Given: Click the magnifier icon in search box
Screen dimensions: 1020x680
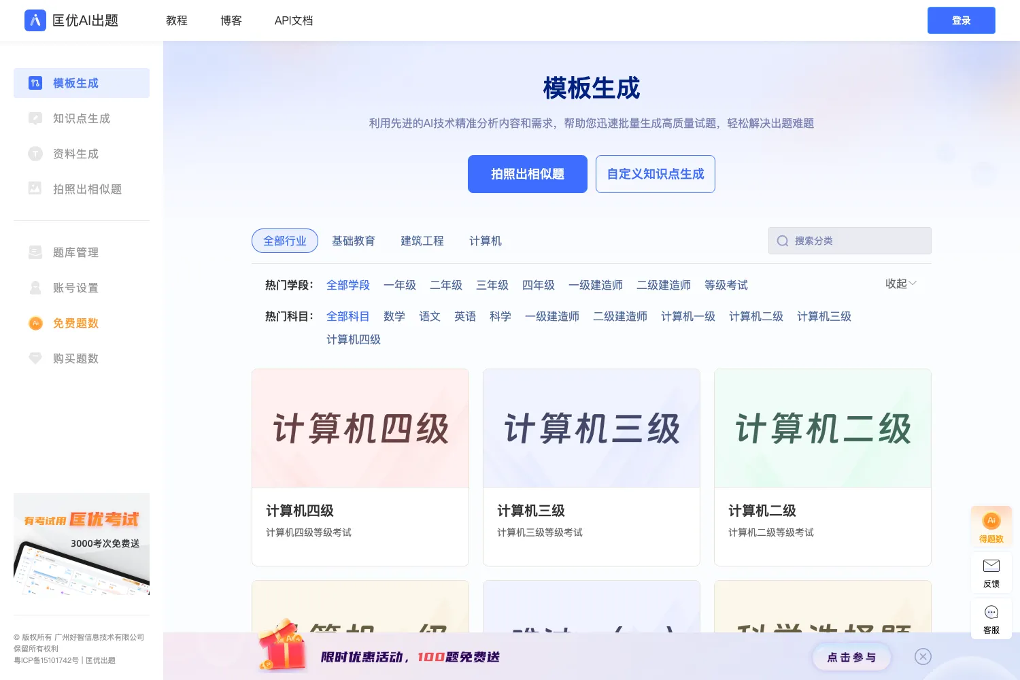Looking at the screenshot, I should tap(783, 241).
